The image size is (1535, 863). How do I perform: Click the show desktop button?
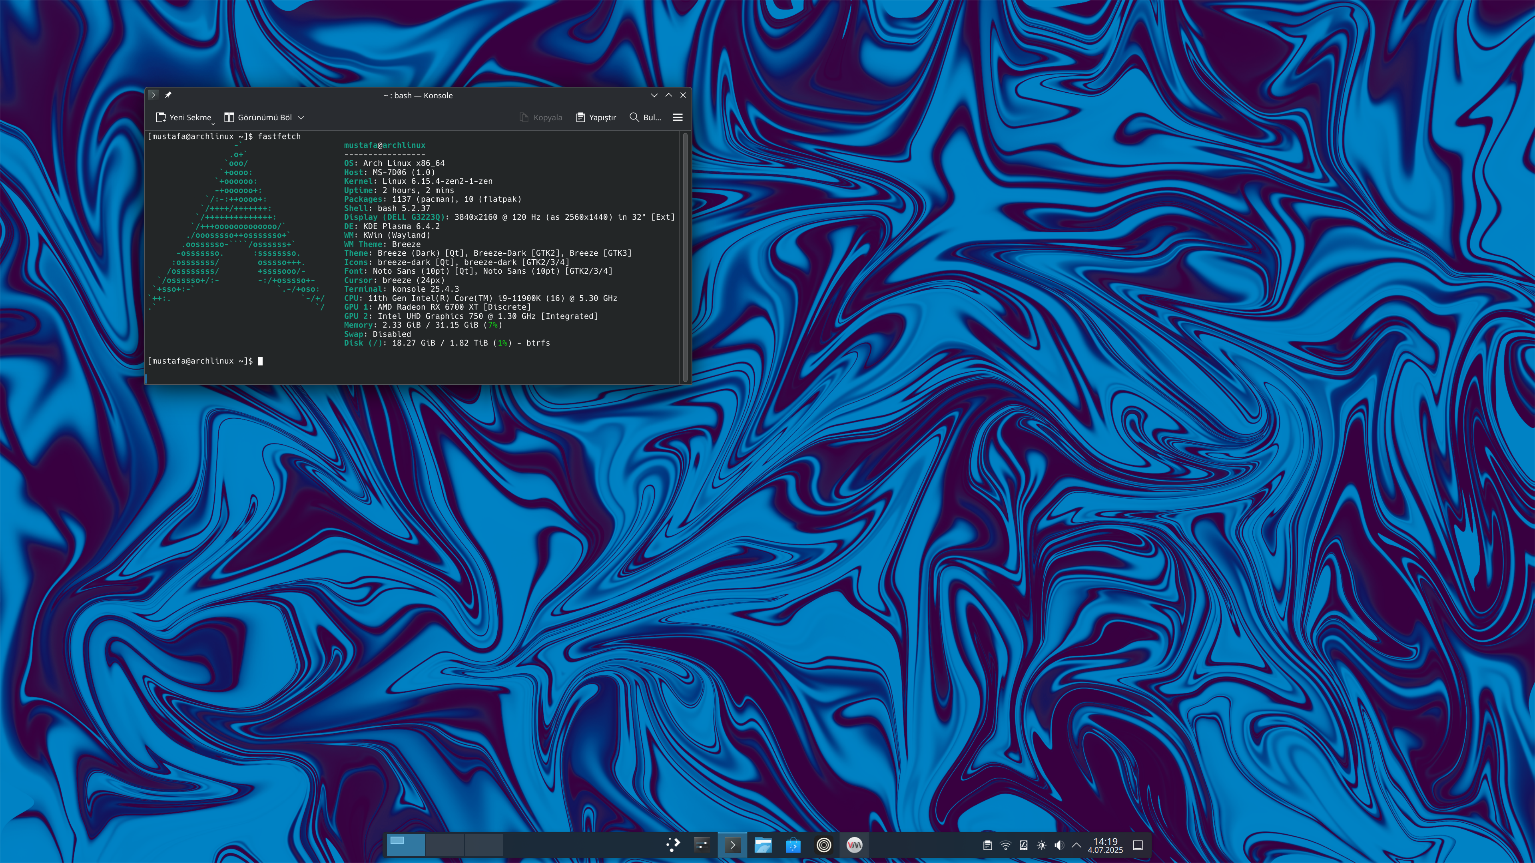point(1138,845)
